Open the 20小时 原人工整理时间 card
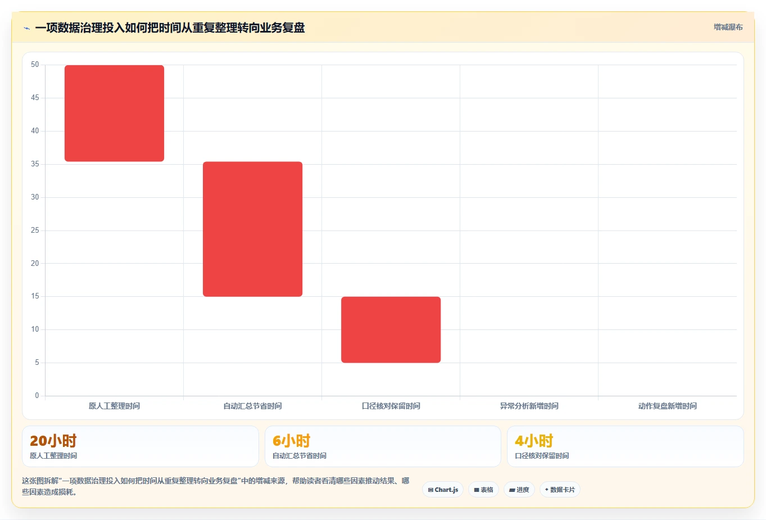The width and height of the screenshot is (766, 520). (x=140, y=446)
